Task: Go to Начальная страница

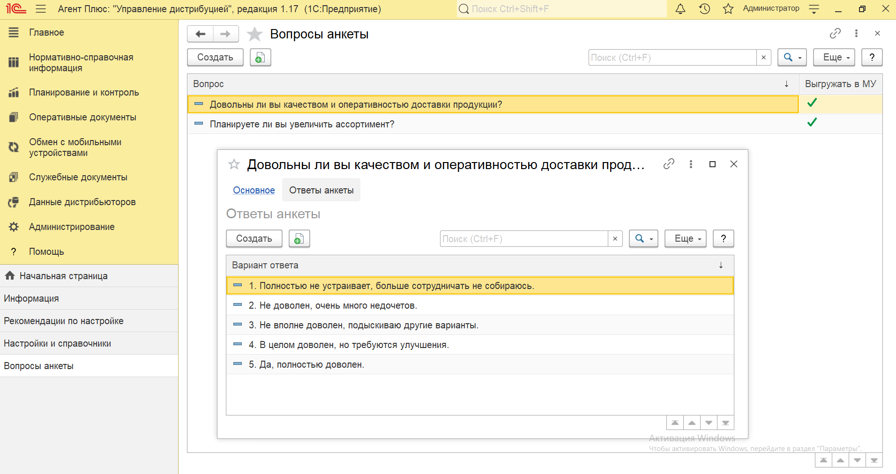Action: [89, 276]
